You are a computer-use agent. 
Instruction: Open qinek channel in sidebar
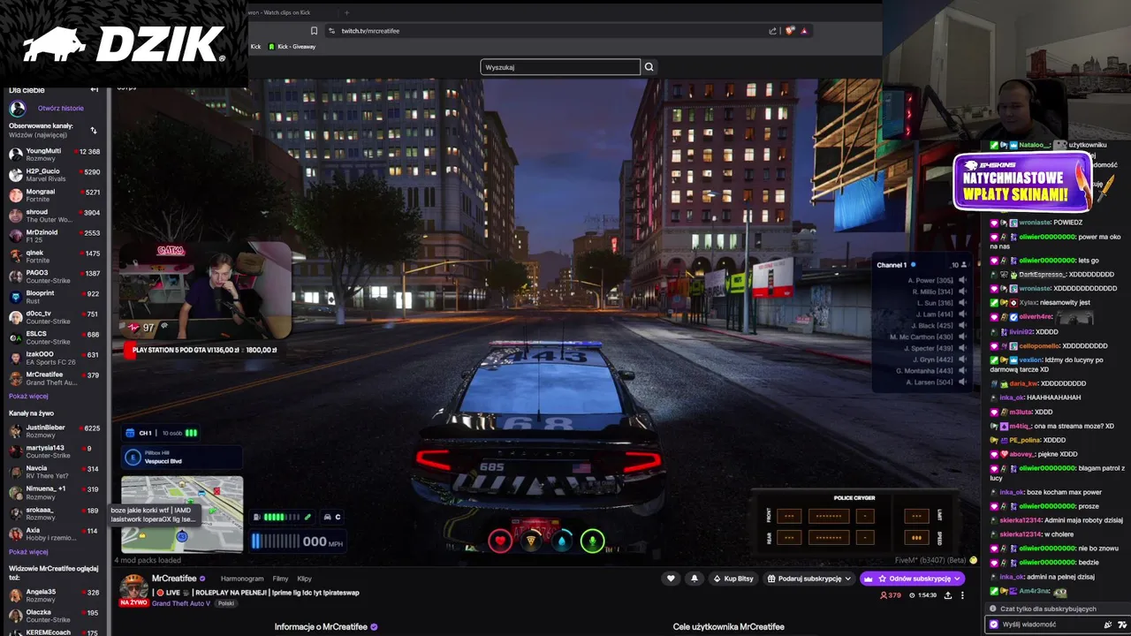coord(55,256)
